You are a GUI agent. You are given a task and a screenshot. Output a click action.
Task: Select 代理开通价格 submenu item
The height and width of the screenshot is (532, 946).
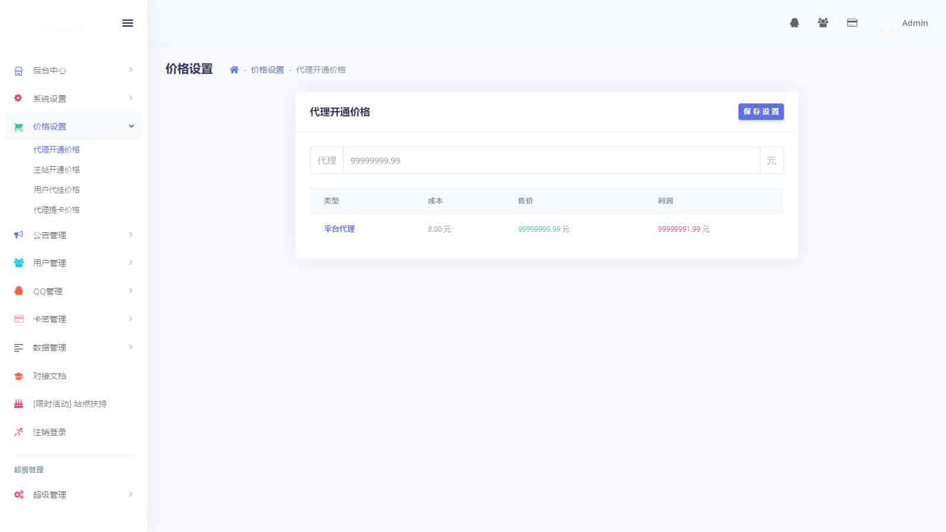57,150
